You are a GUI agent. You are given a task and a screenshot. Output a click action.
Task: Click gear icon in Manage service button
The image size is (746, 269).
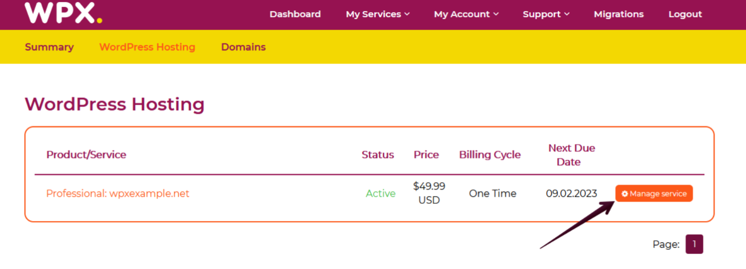pyautogui.click(x=625, y=194)
